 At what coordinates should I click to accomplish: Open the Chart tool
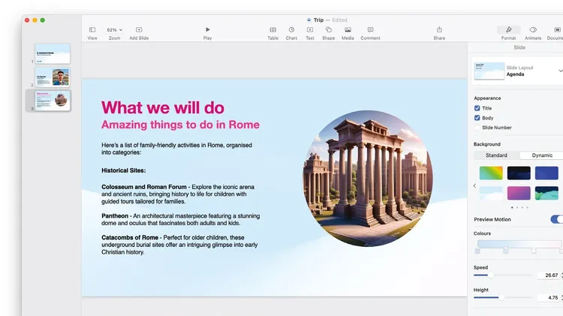(x=291, y=30)
